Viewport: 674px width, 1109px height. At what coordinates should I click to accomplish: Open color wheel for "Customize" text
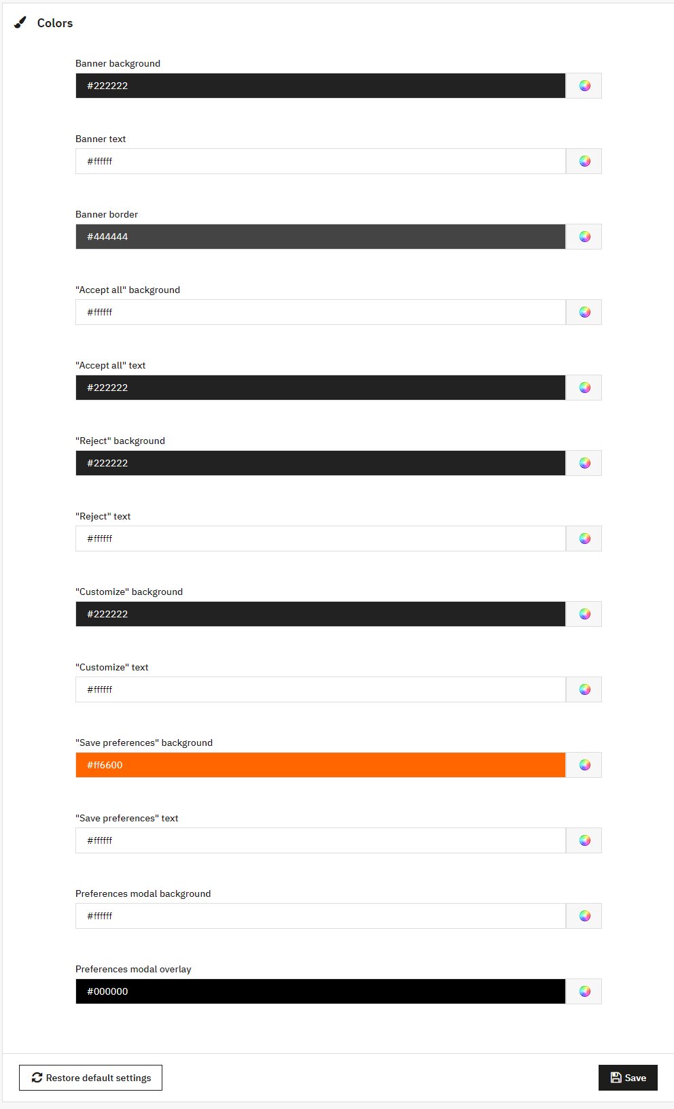coord(584,689)
